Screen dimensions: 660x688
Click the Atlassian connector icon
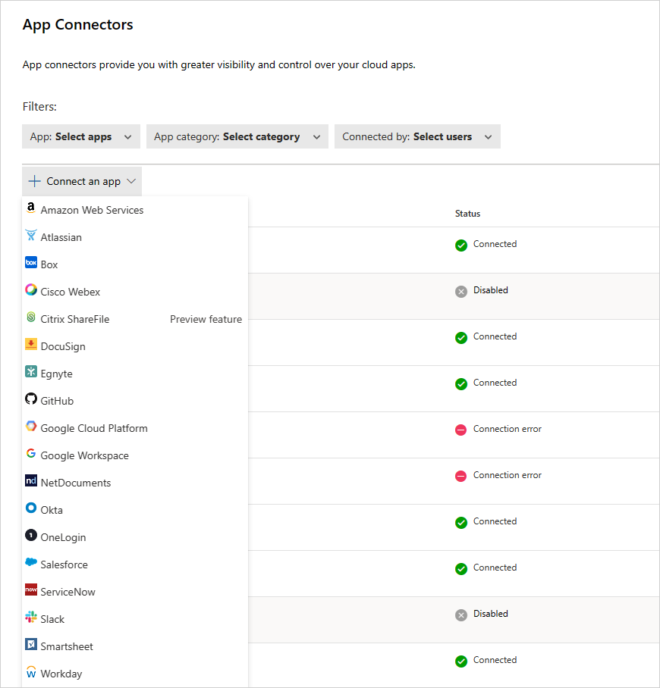tap(30, 236)
